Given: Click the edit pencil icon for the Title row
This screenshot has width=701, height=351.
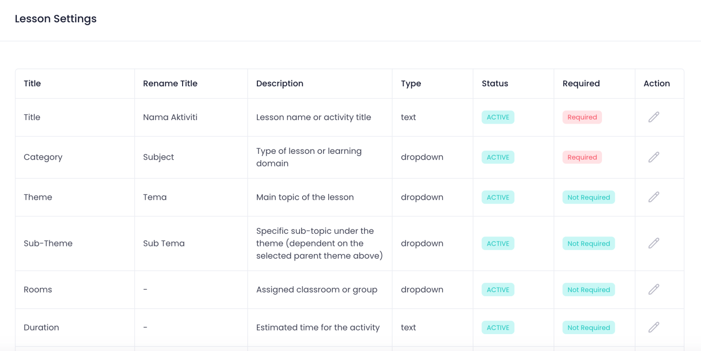Looking at the screenshot, I should pyautogui.click(x=654, y=117).
